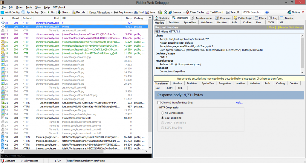Open the Tools menu

click(29, 7)
